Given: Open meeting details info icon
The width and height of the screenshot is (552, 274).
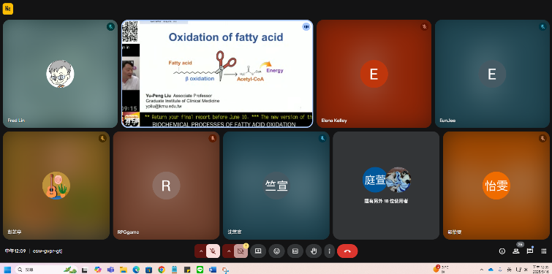Looking at the screenshot, I should tap(502, 251).
